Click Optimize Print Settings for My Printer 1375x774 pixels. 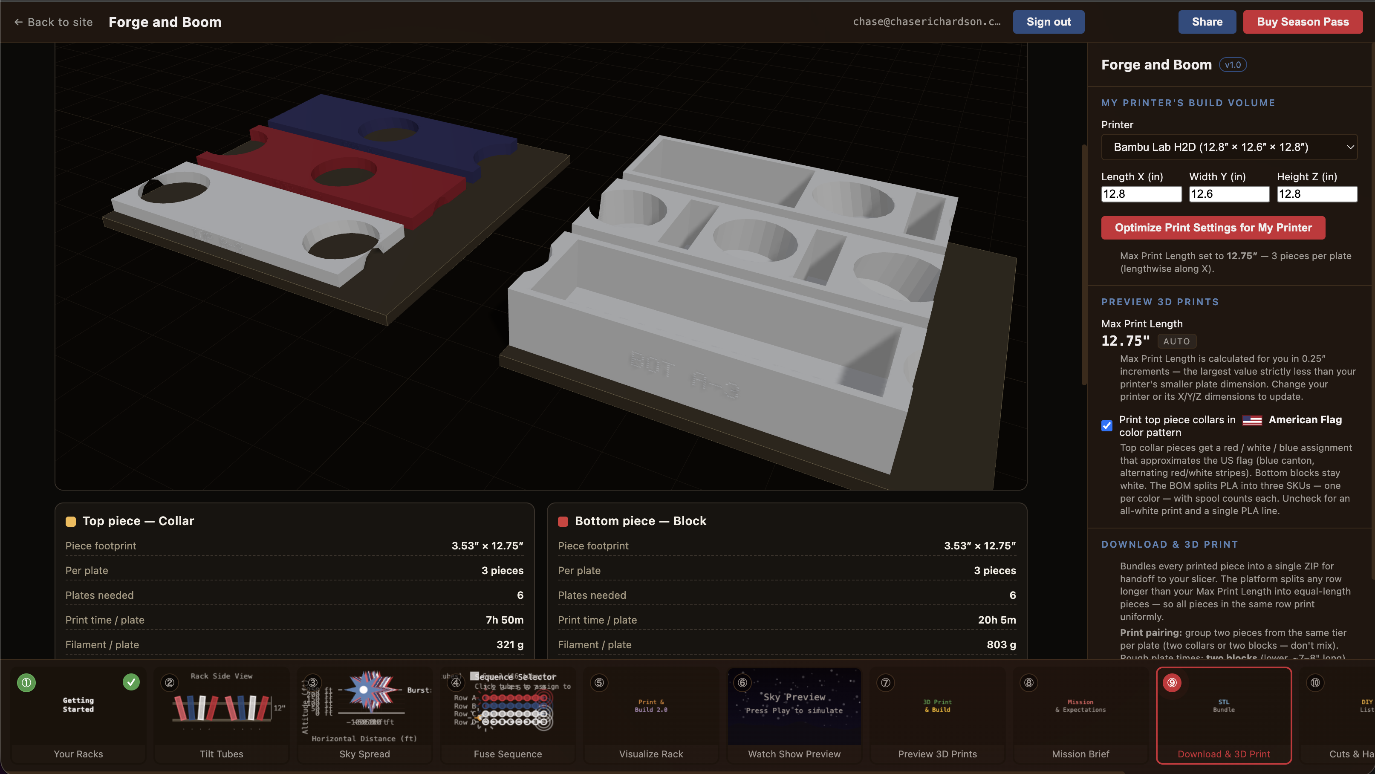coord(1213,228)
